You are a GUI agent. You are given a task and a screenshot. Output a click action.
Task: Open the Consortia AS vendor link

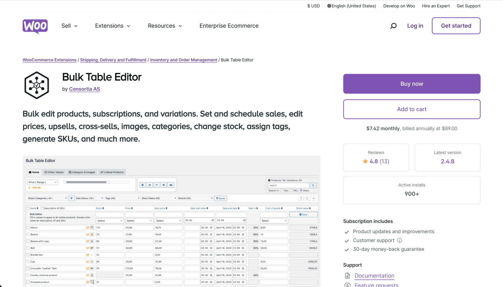tap(85, 89)
